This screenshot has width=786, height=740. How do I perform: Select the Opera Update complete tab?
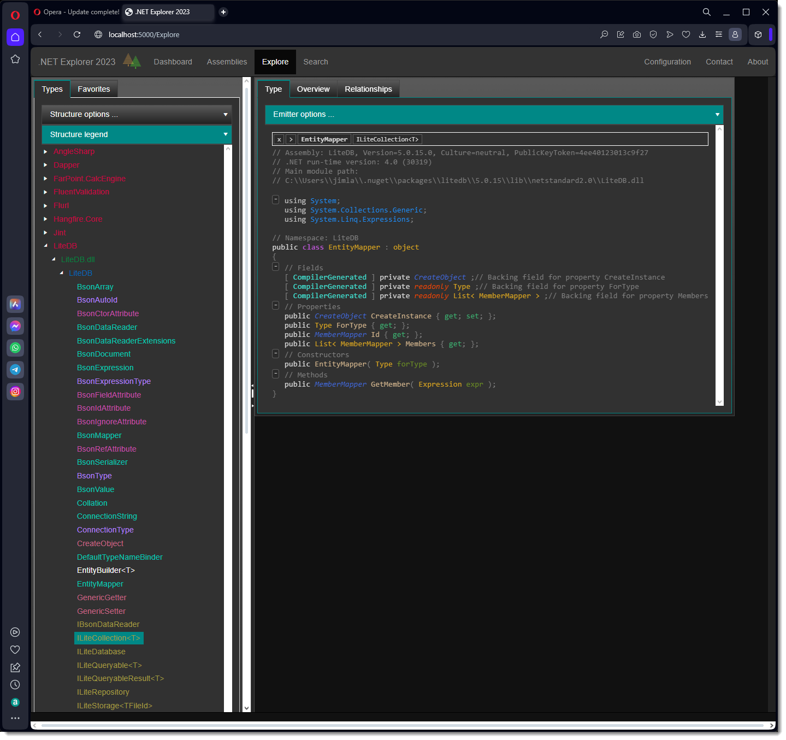click(76, 12)
